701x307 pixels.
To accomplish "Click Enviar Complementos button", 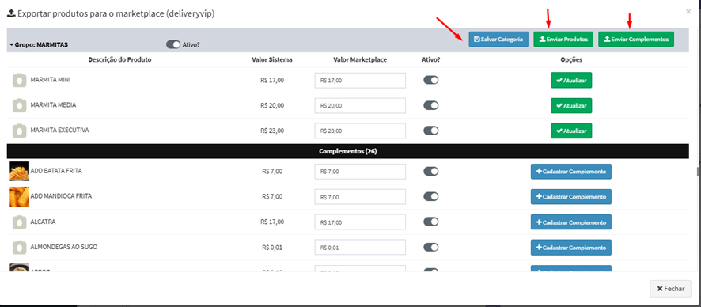I will tap(636, 40).
